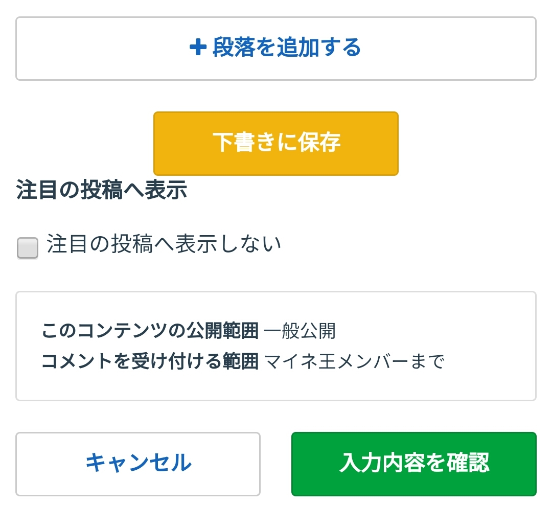Click the 注目の投稿へ表示しない label text
Screen dimensions: 552x527
[164, 244]
